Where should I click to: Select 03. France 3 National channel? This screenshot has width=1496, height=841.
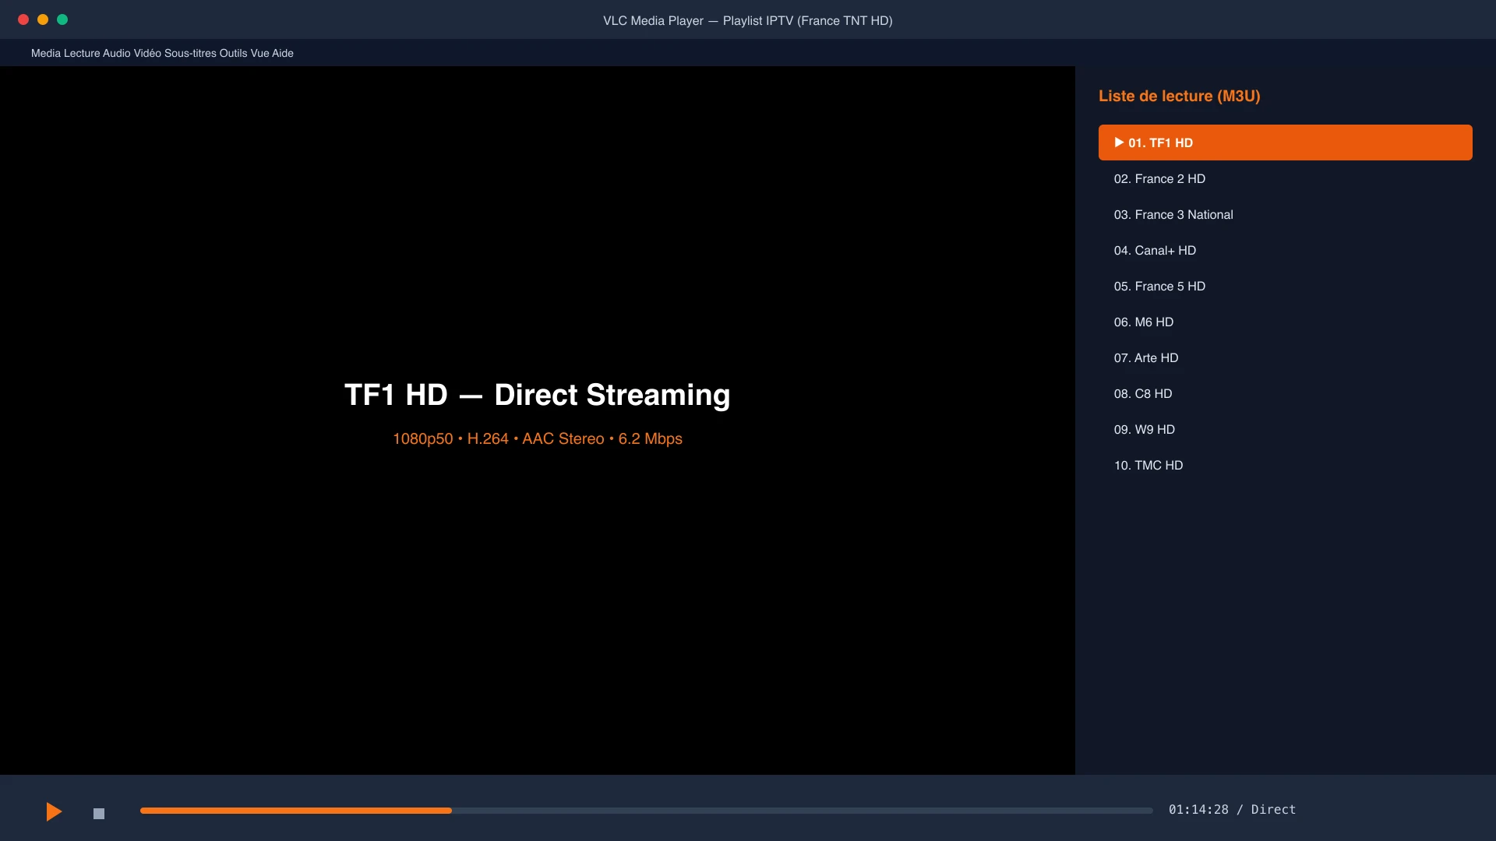(x=1285, y=214)
